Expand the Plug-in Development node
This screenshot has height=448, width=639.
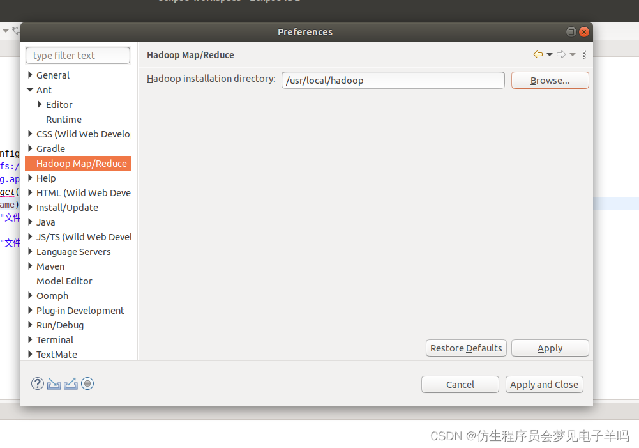click(30, 310)
